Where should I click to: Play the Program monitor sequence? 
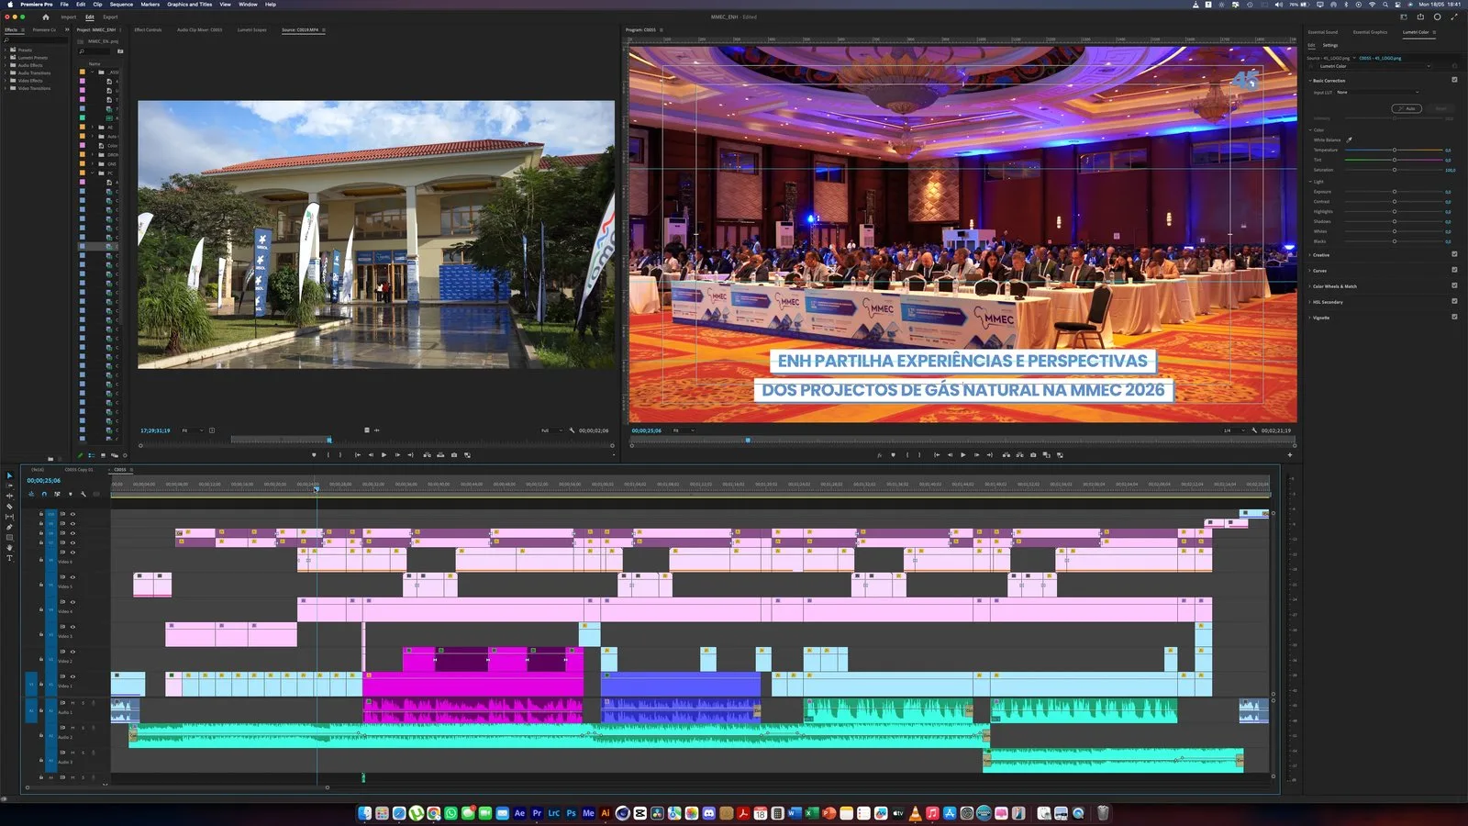click(x=962, y=455)
